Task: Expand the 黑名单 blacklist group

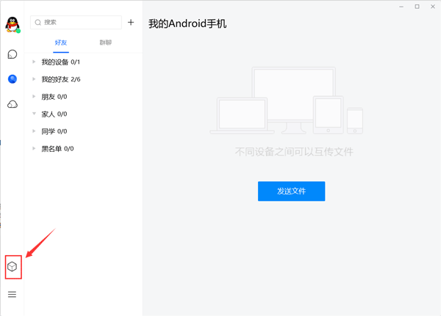Action: (34, 149)
